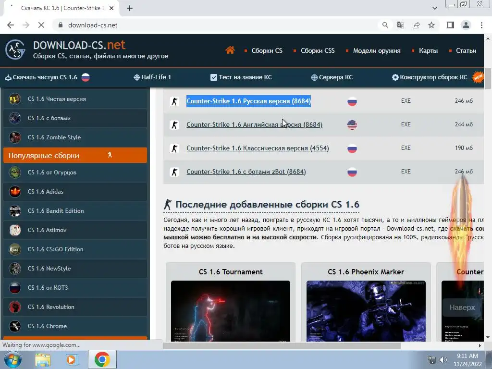
Task: Click the browser Back arrow
Action: click(x=11, y=25)
